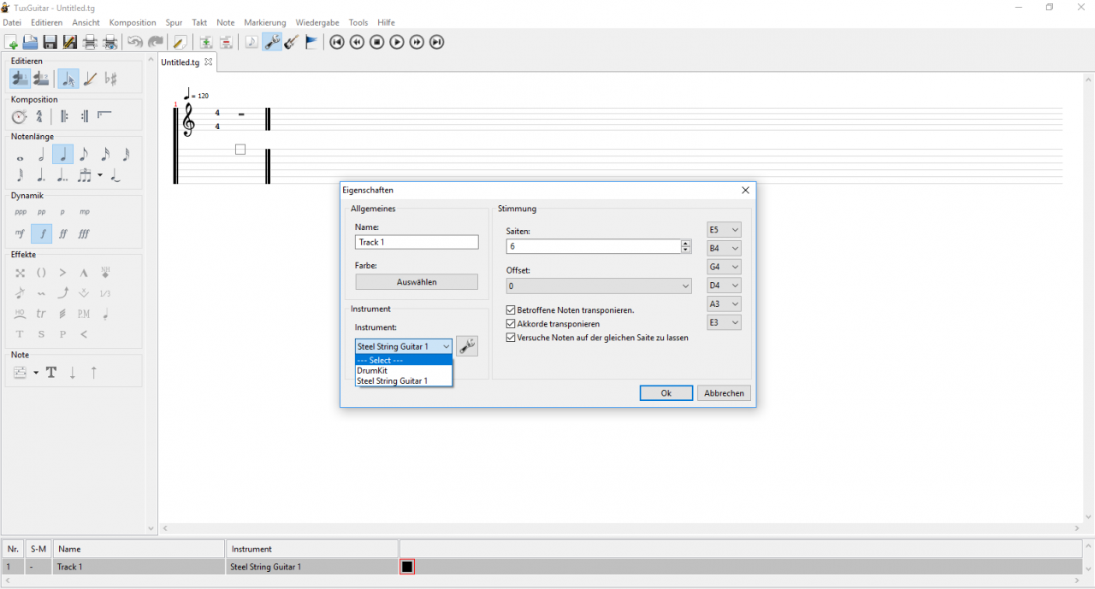The height and width of the screenshot is (589, 1095).
Task: Set dynamic to pianissimo pp
Action: (42, 212)
